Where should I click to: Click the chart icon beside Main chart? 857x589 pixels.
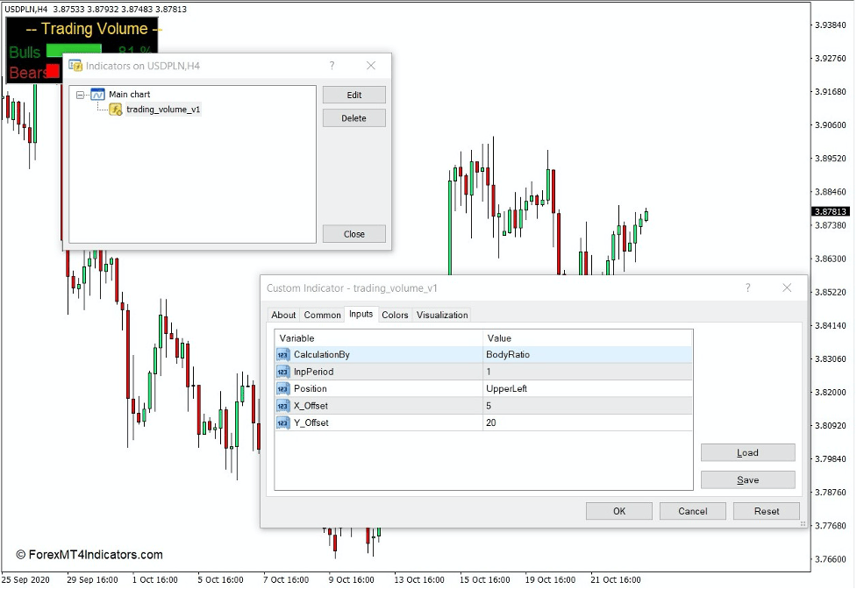click(98, 94)
